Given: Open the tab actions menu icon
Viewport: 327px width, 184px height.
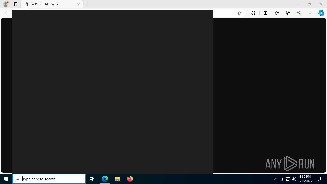Looking at the screenshot, I should point(15,4).
